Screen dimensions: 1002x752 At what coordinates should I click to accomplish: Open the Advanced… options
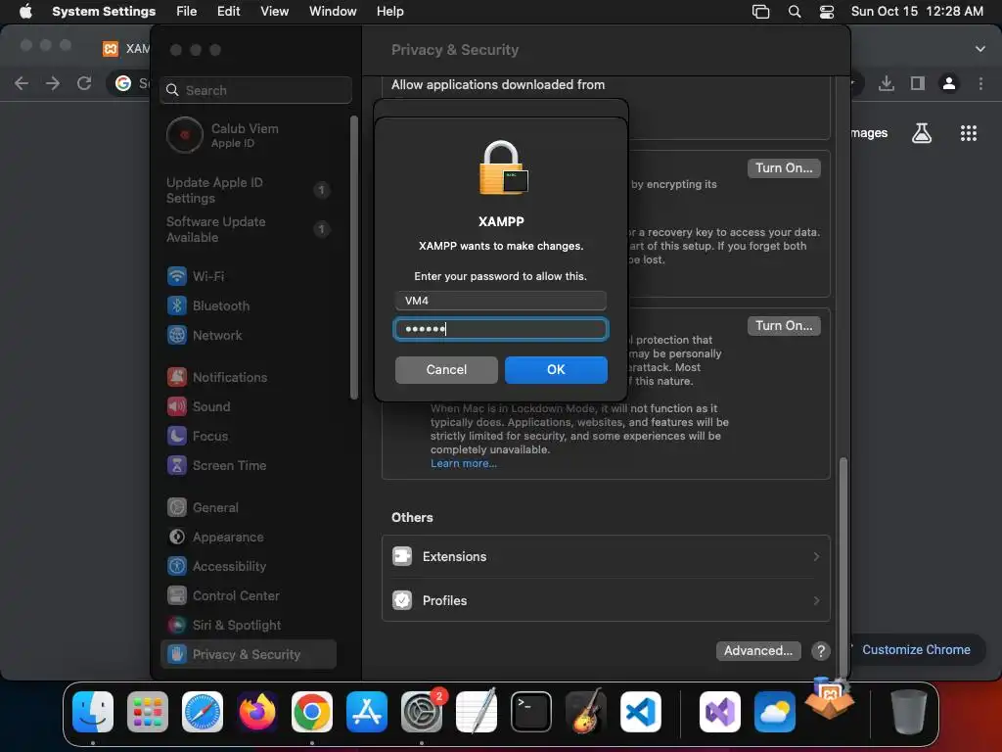758,651
